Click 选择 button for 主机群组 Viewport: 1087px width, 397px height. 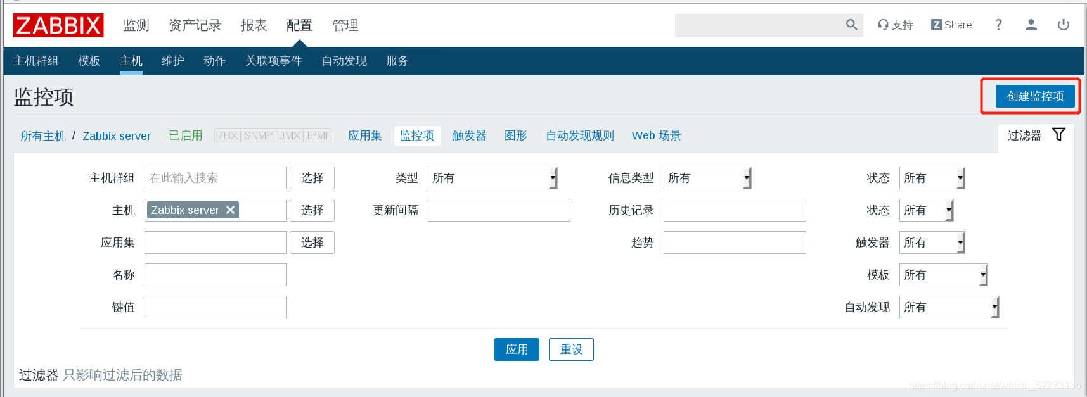(x=312, y=178)
